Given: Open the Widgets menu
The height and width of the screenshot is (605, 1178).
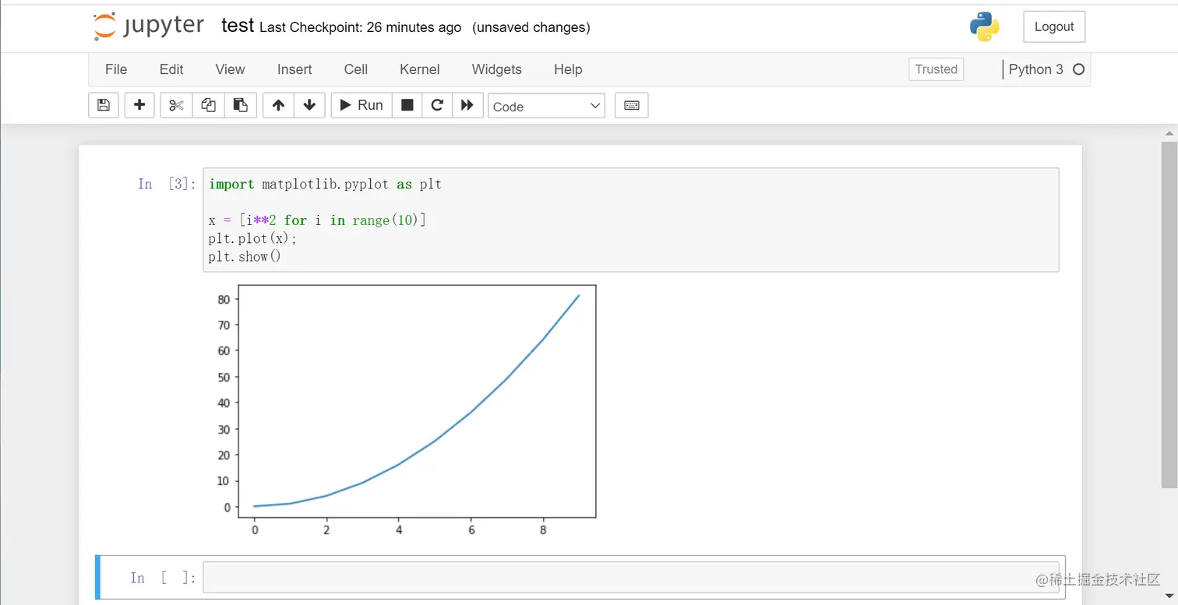Looking at the screenshot, I should coord(497,69).
